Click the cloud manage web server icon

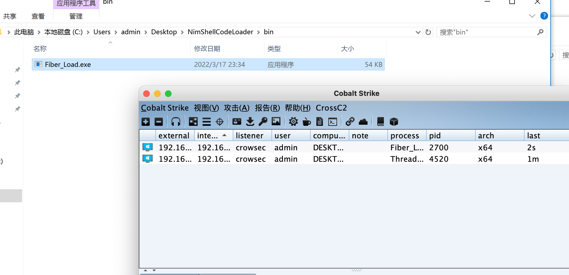[363, 122]
